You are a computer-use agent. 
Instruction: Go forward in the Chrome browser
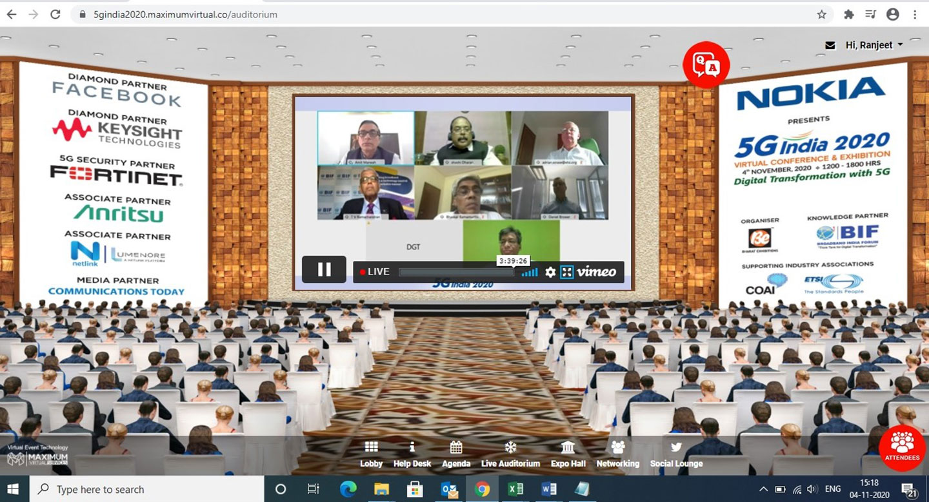click(33, 14)
